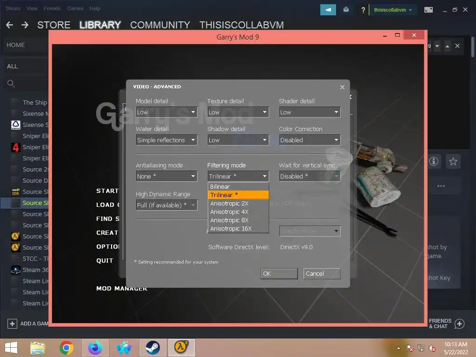
Task: Show hidden tray icons arrow
Action: pos(398,348)
